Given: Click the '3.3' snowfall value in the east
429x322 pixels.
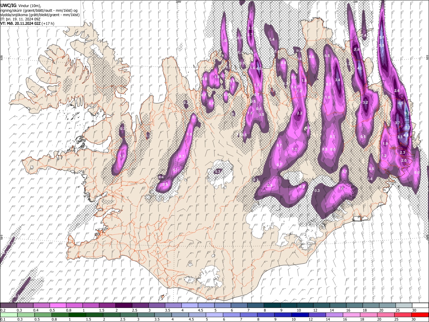Looking at the screenshot, I should click(x=400, y=137).
